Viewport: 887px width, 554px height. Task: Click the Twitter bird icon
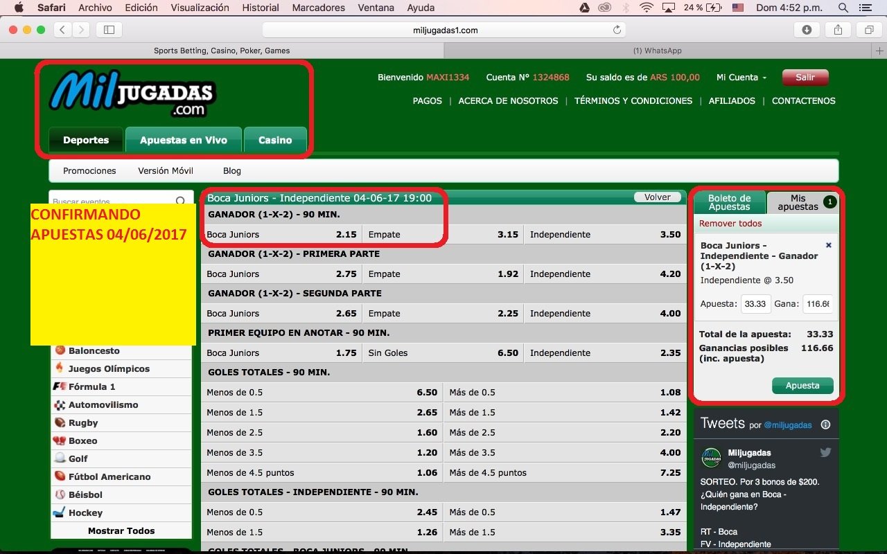click(825, 452)
